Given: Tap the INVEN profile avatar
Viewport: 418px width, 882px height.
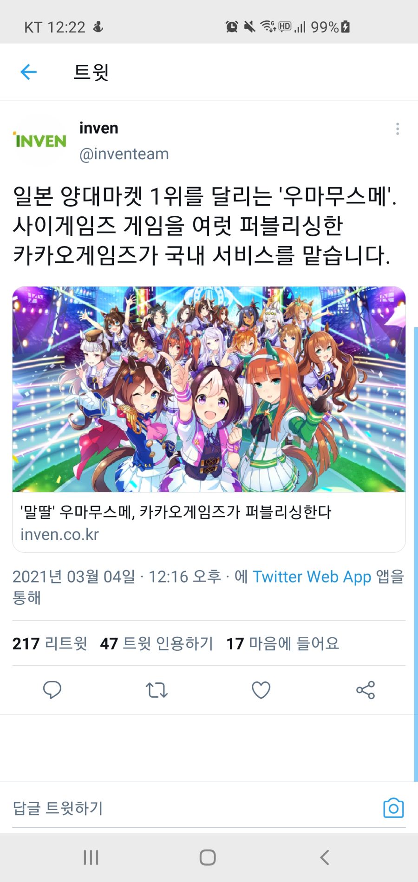Looking at the screenshot, I should coord(40,140).
